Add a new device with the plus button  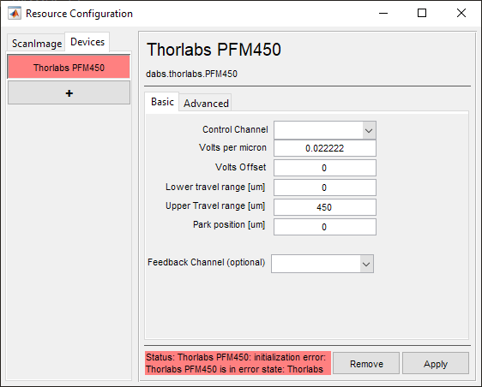(x=69, y=92)
